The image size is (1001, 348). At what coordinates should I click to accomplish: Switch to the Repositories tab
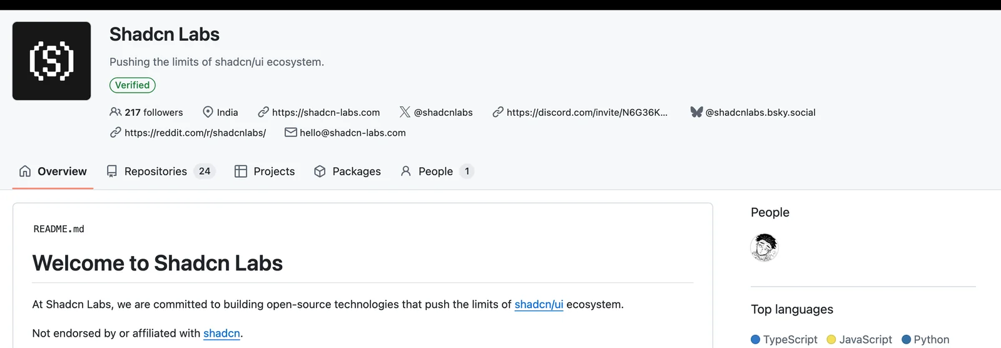(161, 171)
